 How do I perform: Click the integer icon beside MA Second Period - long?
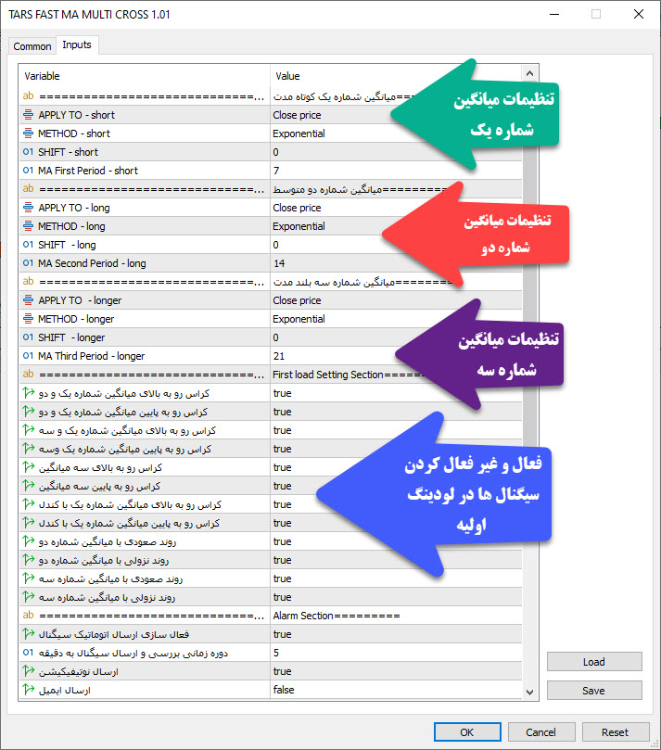[28, 263]
